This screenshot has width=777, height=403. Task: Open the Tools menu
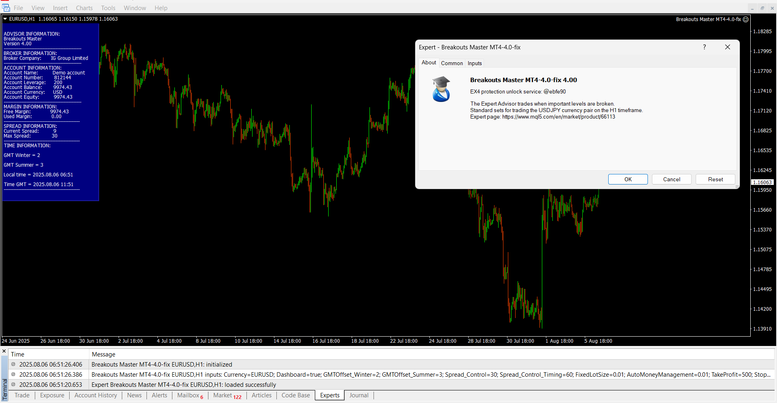[x=108, y=8]
